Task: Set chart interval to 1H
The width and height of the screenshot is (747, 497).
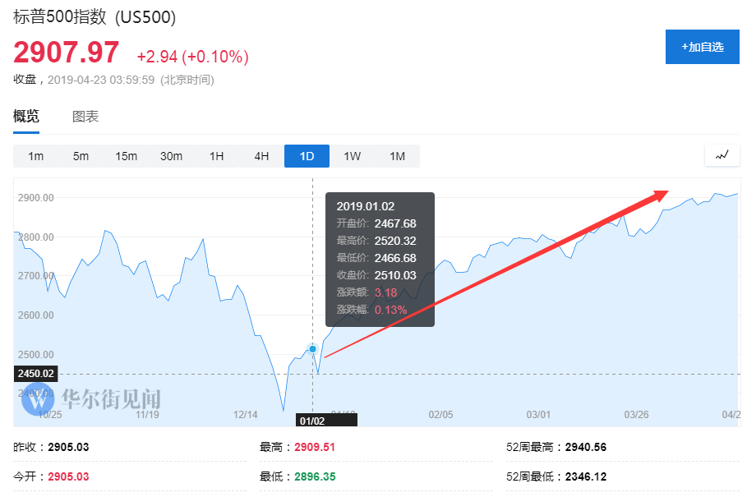Action: (x=216, y=156)
